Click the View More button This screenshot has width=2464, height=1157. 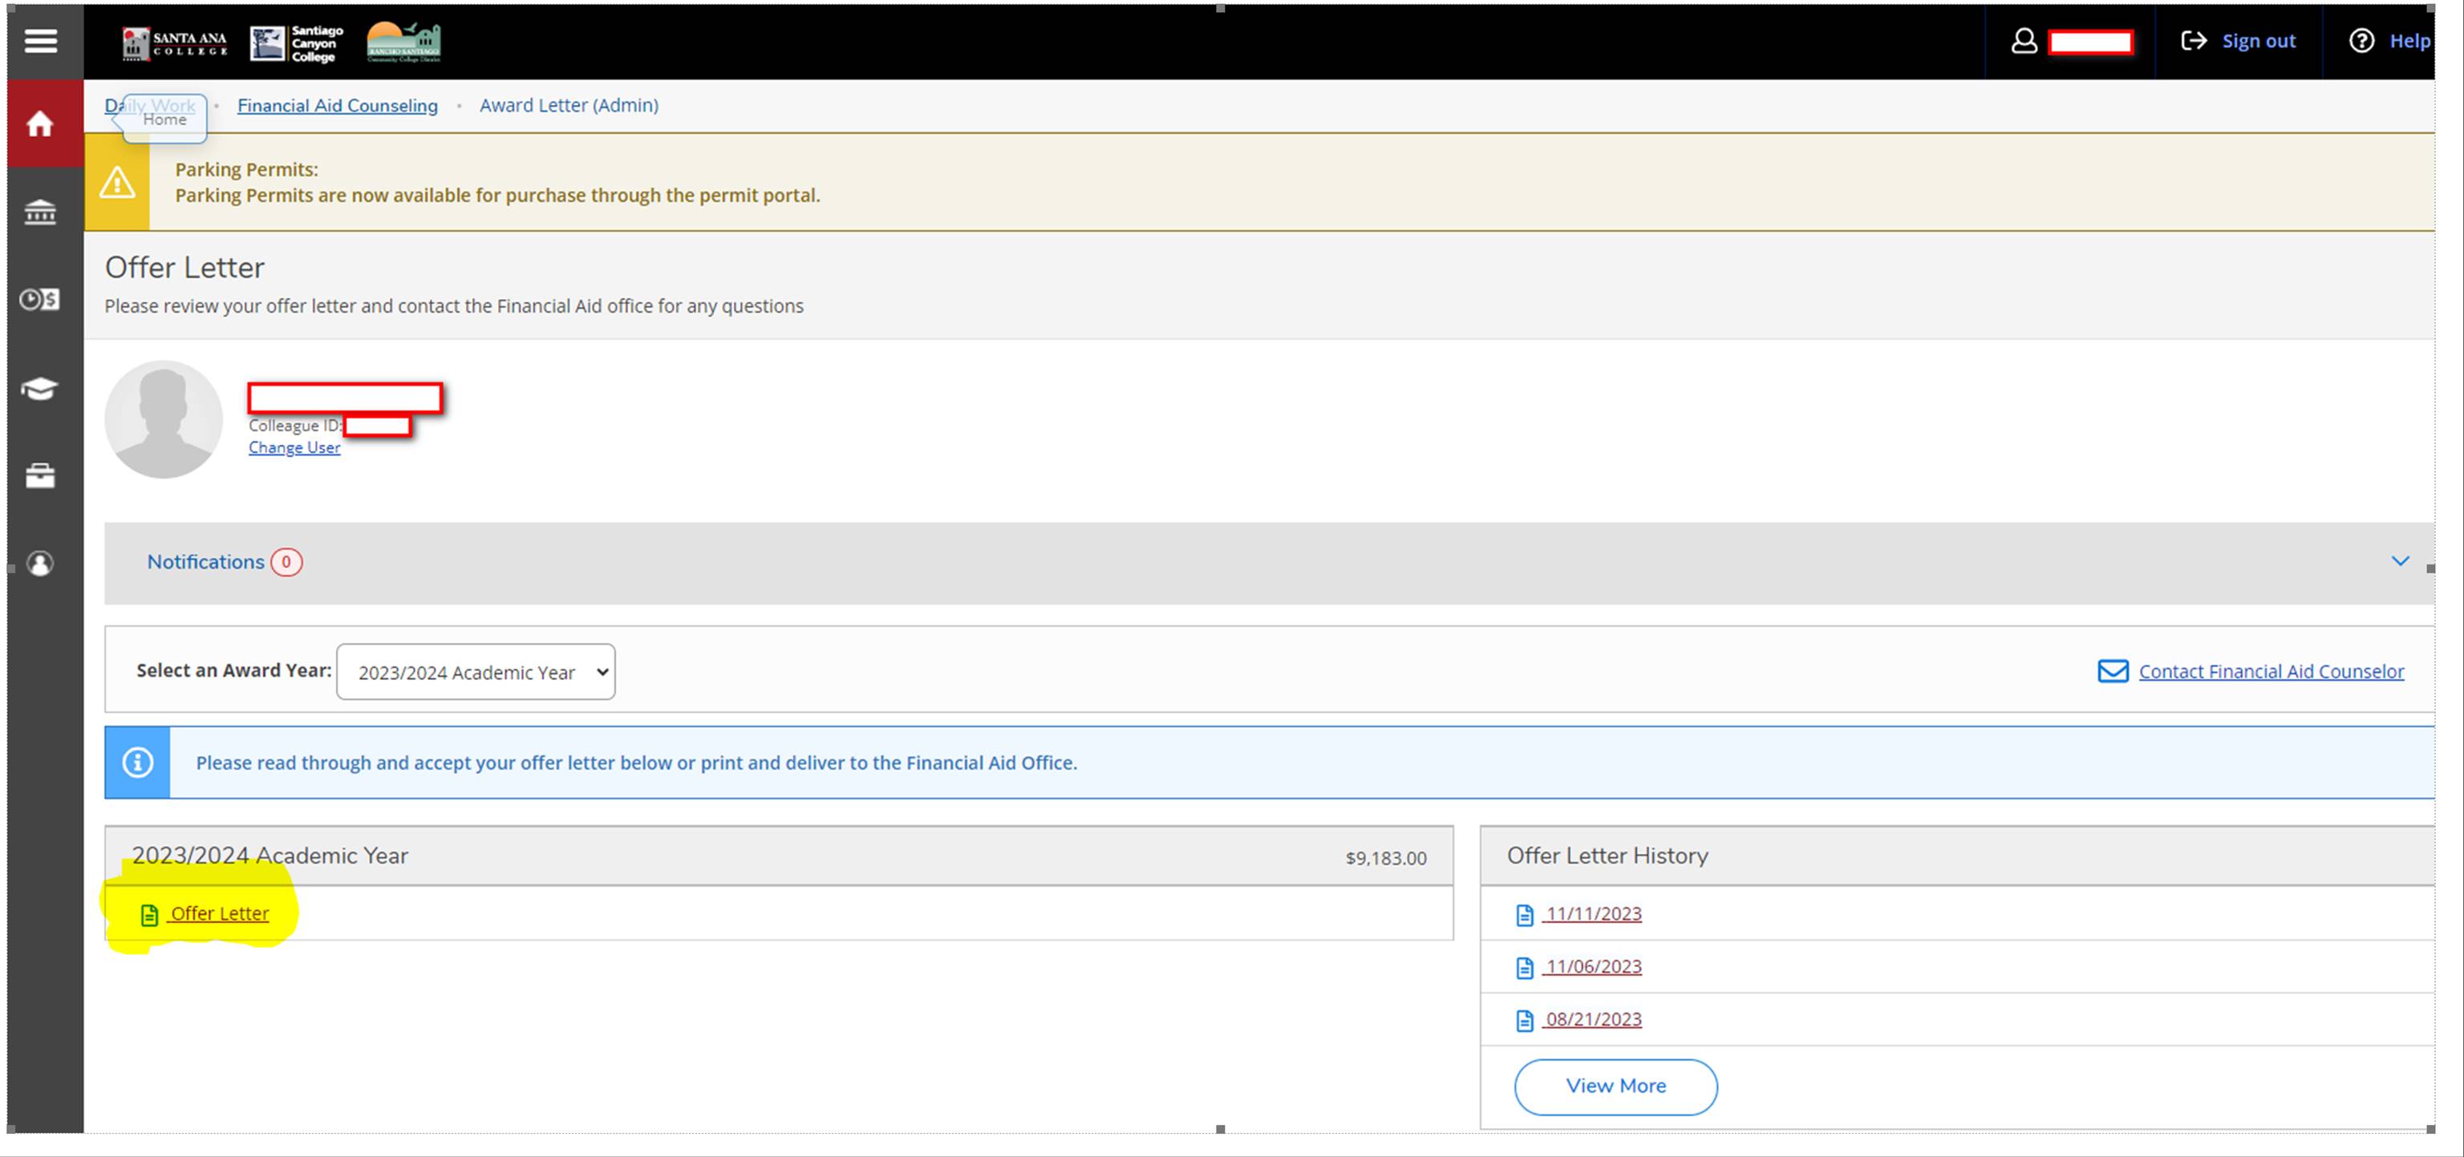point(1615,1086)
